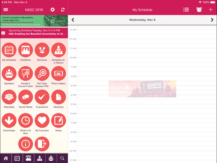This screenshot has height=163, width=217.
Task: Switch to list view in My Schedule
Action: coord(186,10)
